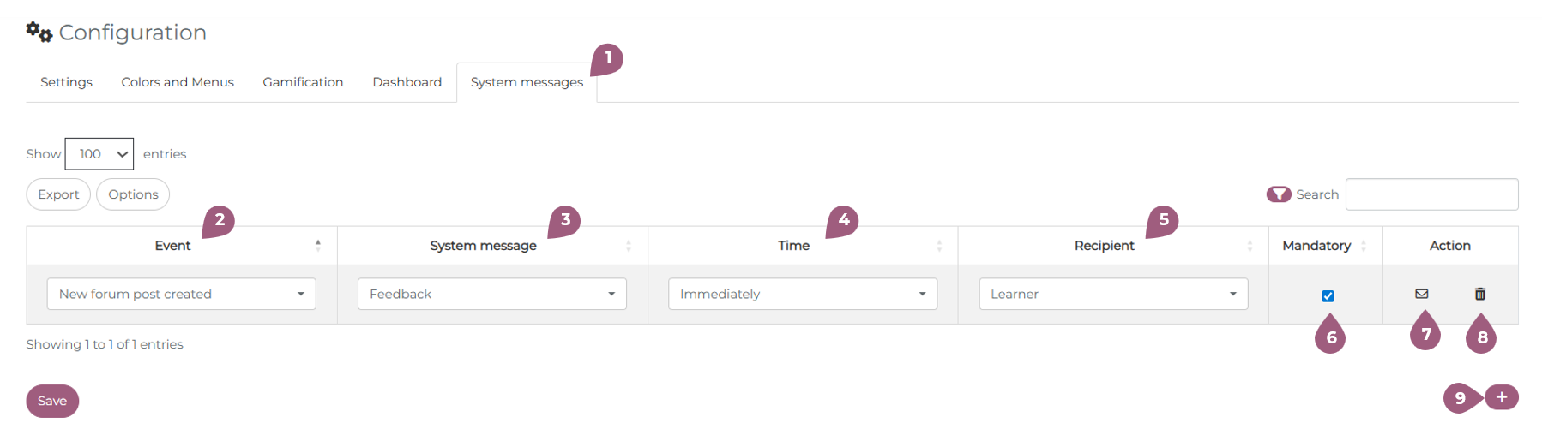
Task: Click the envelope icon in Action column
Action: point(1421,294)
